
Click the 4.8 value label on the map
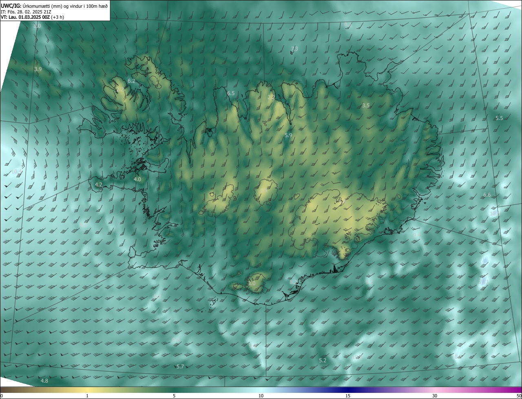pyautogui.click(x=44, y=381)
